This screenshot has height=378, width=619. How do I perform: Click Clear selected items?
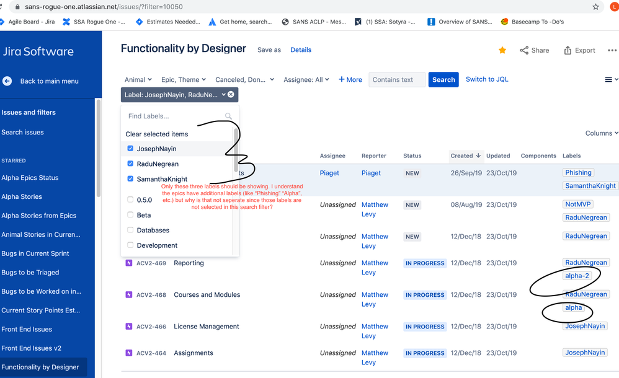click(157, 134)
